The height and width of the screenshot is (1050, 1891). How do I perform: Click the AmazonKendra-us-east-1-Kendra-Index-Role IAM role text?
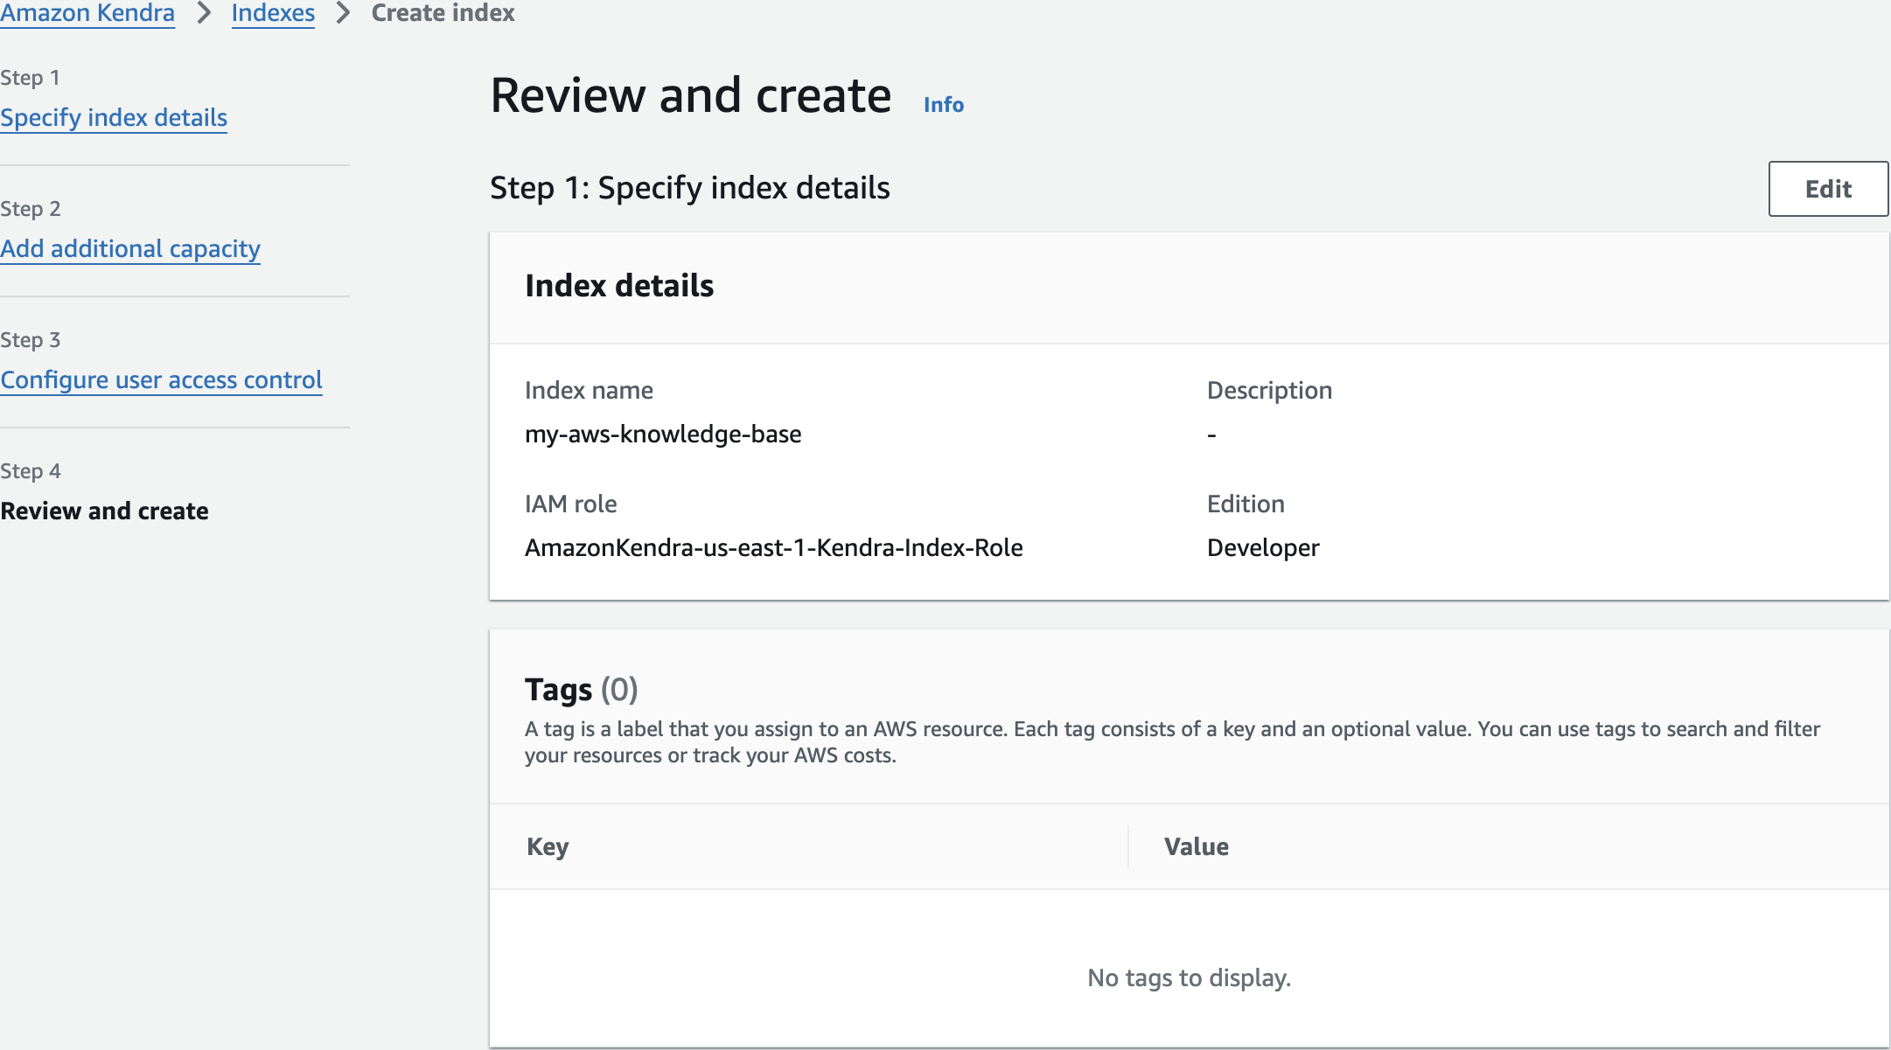773,547
